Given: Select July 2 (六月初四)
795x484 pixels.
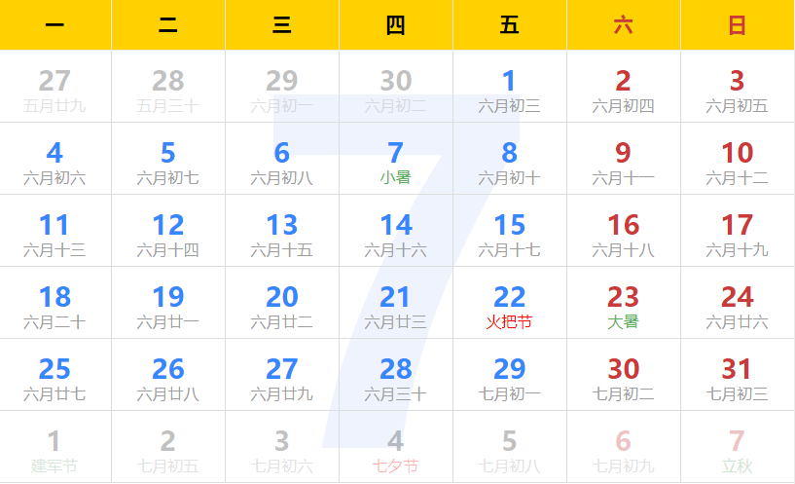Looking at the screenshot, I should [624, 87].
